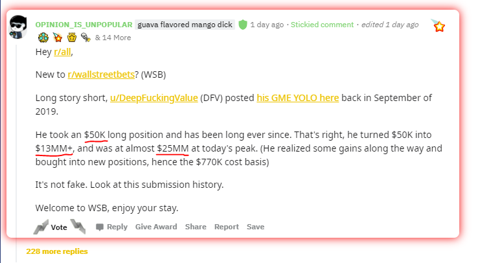Viewport: 480px width, 263px height.
Task: Click the upvote arrow icon
Action: [x=41, y=227]
